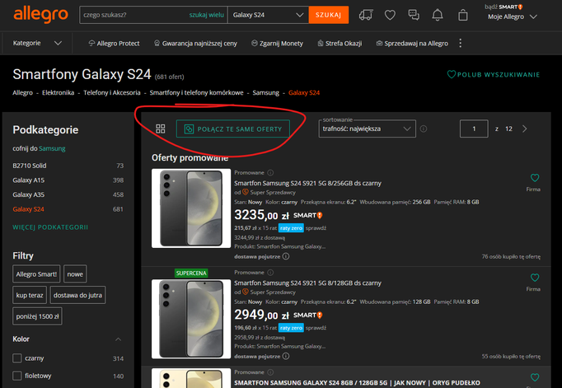Open the messages chat icon
This screenshot has height=388, width=562.
click(x=414, y=16)
